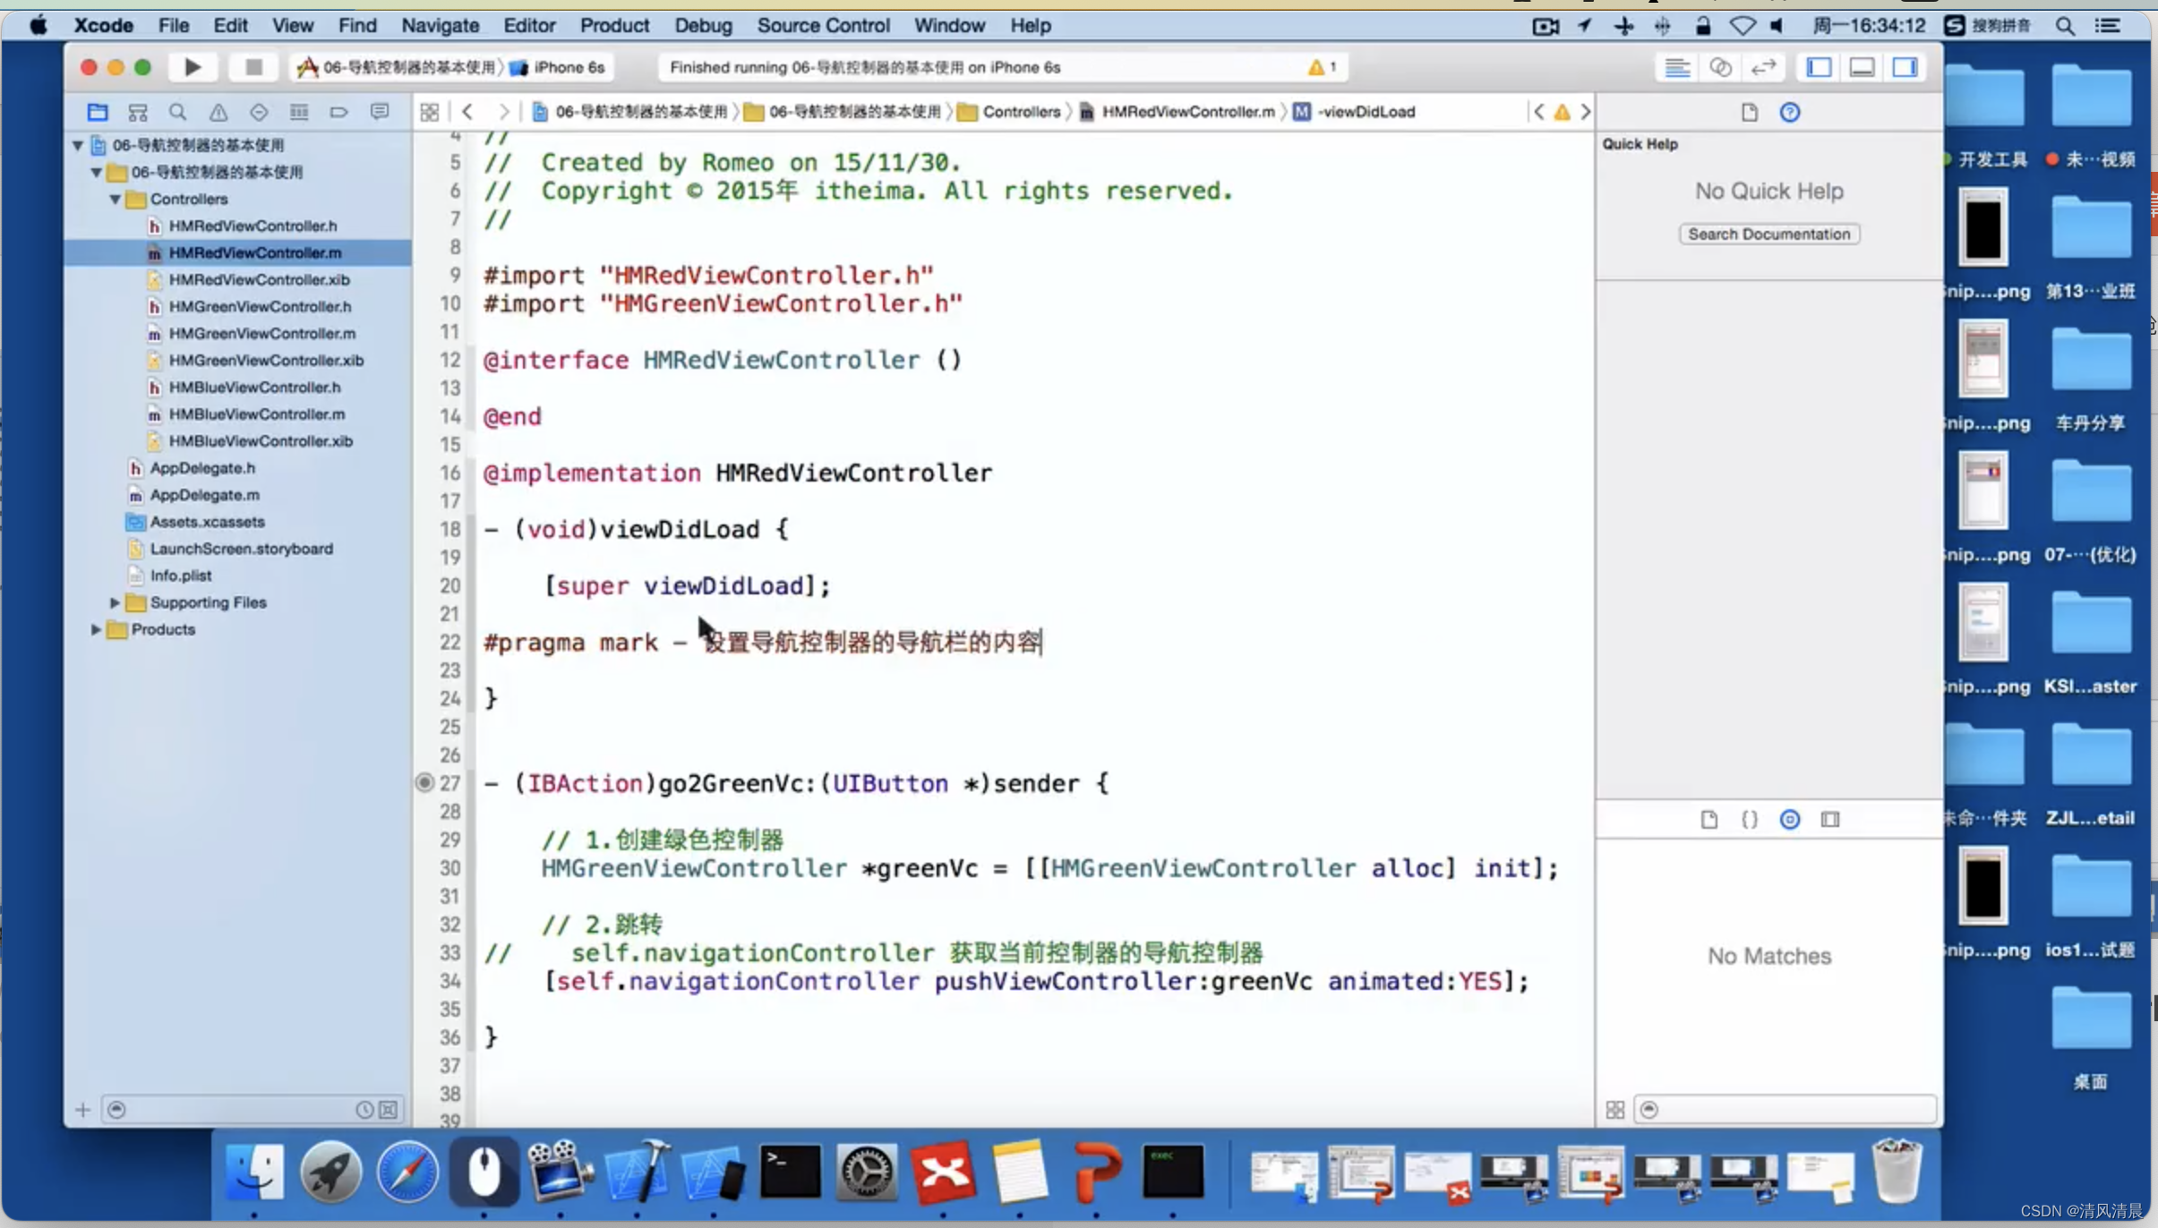Select HMGreenViewController.m in navigator
This screenshot has height=1228, width=2158.
(x=261, y=333)
